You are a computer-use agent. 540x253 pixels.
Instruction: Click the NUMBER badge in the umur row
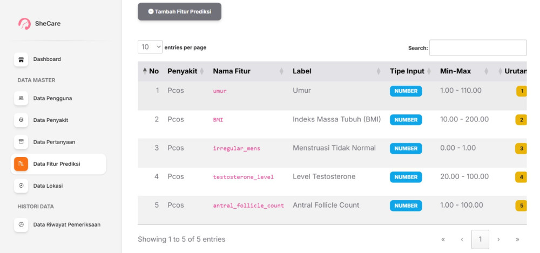(x=406, y=91)
